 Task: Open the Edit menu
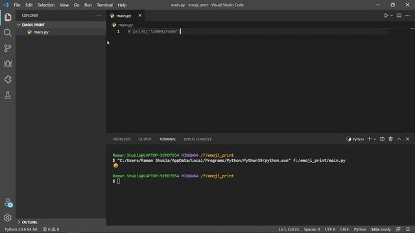[x=29, y=5]
